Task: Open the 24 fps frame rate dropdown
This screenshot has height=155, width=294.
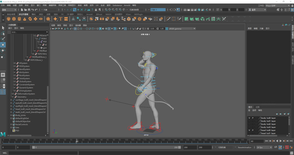Action: [x=264, y=147]
